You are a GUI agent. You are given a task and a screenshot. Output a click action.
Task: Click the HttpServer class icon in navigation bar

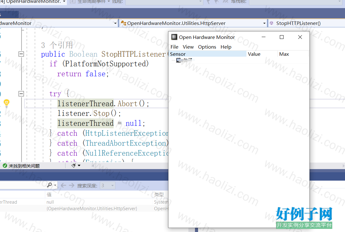(124, 23)
